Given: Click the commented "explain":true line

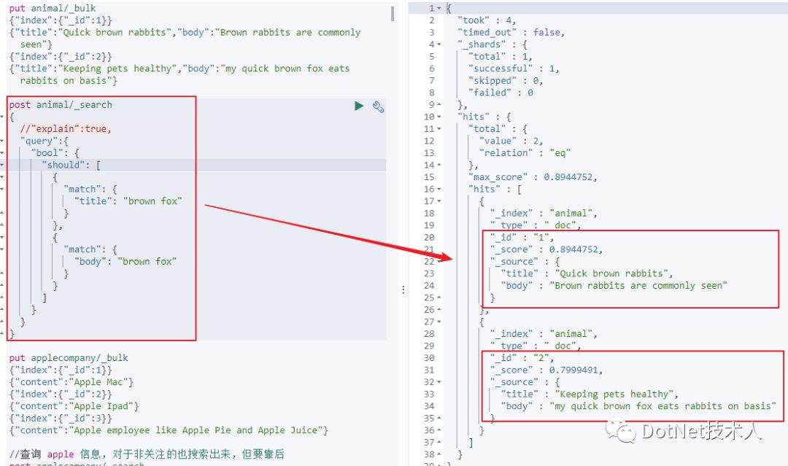Looking at the screenshot, I should point(66,129).
